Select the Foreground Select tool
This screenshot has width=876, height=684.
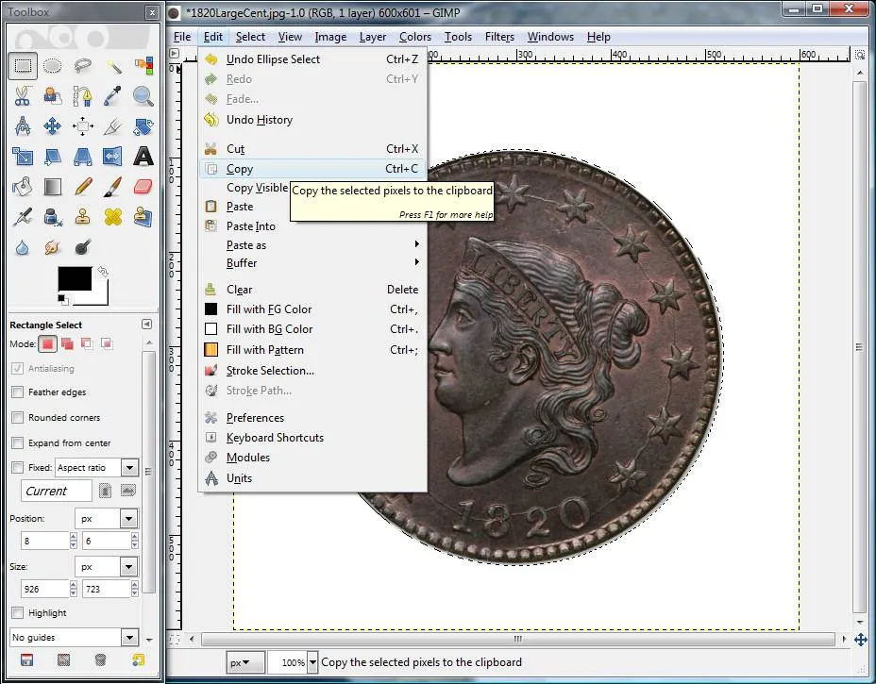53,96
